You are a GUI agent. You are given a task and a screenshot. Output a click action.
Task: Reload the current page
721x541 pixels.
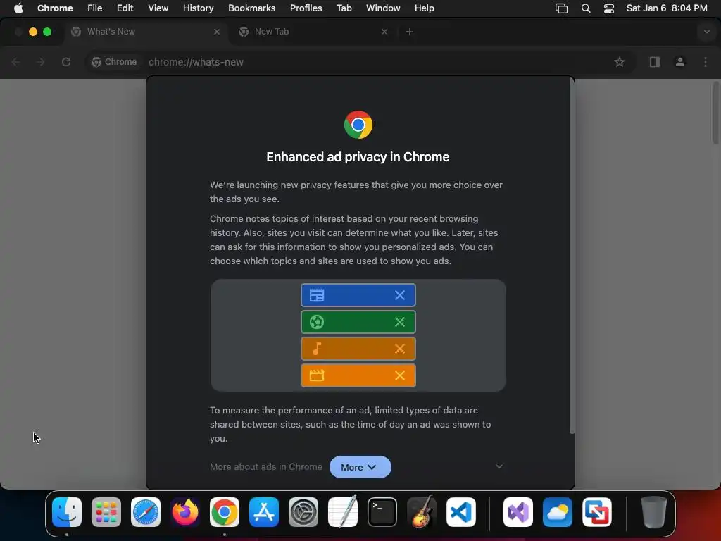[66, 62]
